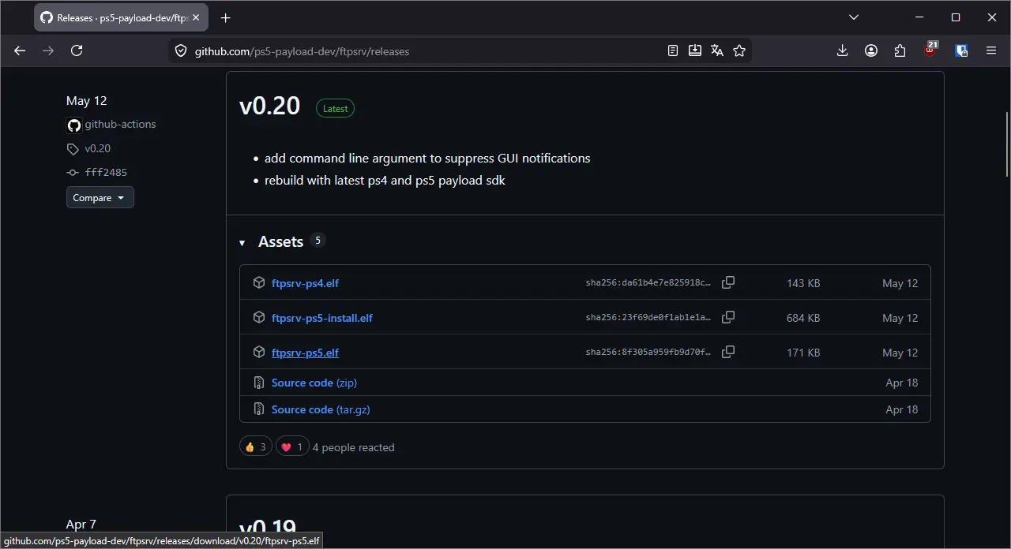Screen dimensions: 1011x549
Task: Open the Compare dropdown
Action: pyautogui.click(x=100, y=197)
